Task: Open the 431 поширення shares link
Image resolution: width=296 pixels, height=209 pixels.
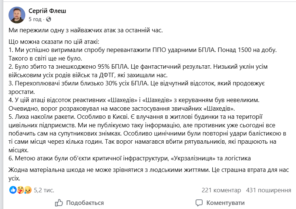Action: (268, 190)
